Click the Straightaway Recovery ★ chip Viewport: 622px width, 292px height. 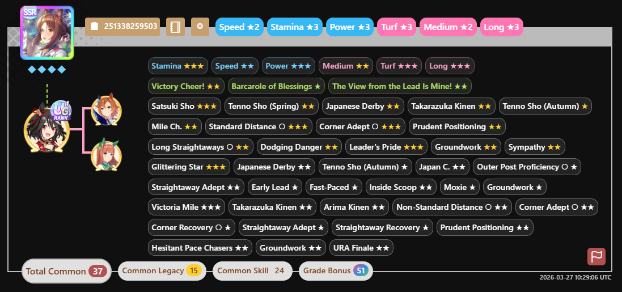[x=382, y=228]
